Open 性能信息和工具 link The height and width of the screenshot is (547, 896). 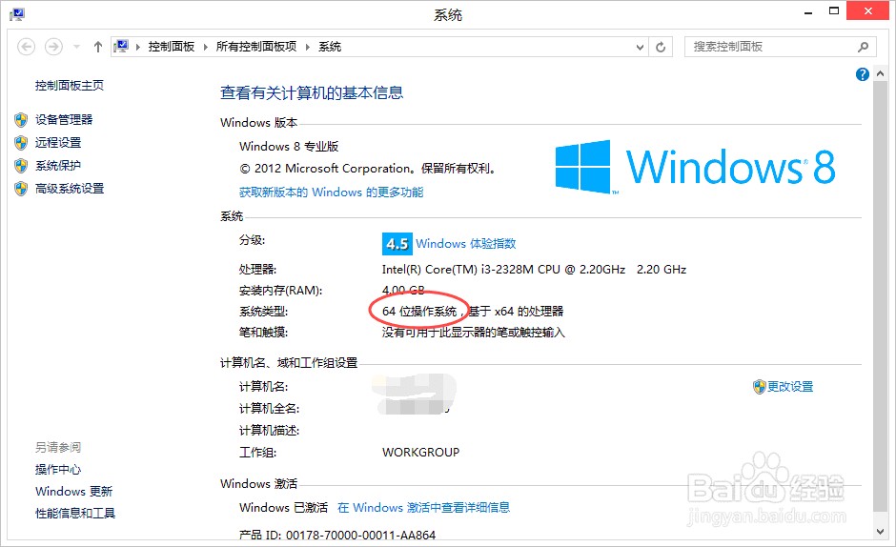point(75,514)
